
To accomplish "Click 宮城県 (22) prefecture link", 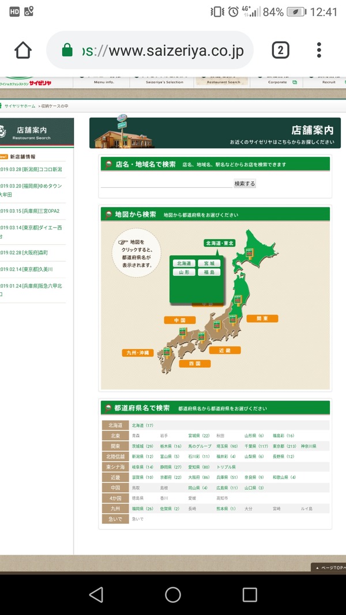I will [199, 436].
